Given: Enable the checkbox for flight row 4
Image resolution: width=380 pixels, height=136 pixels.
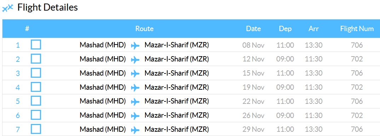Looking at the screenshot, I should click(36, 87).
